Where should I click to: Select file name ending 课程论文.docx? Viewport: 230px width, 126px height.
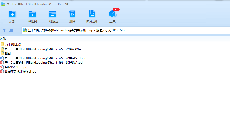pyautogui.click(x=45, y=58)
